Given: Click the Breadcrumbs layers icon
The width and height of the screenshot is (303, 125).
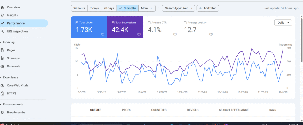Looking at the screenshot, I should coord(2,112).
